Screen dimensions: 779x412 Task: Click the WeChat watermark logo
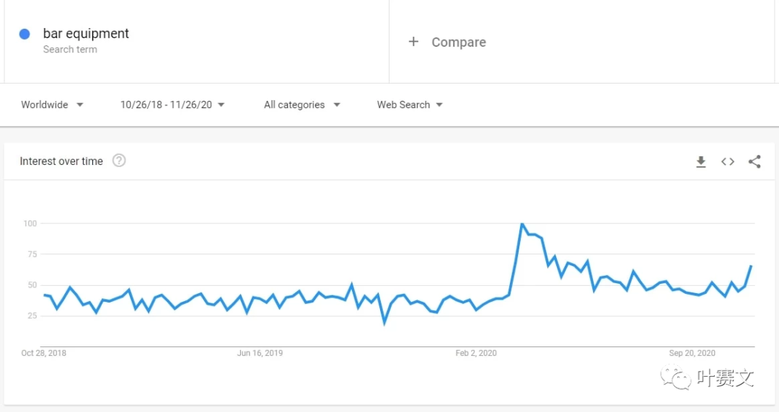(677, 377)
